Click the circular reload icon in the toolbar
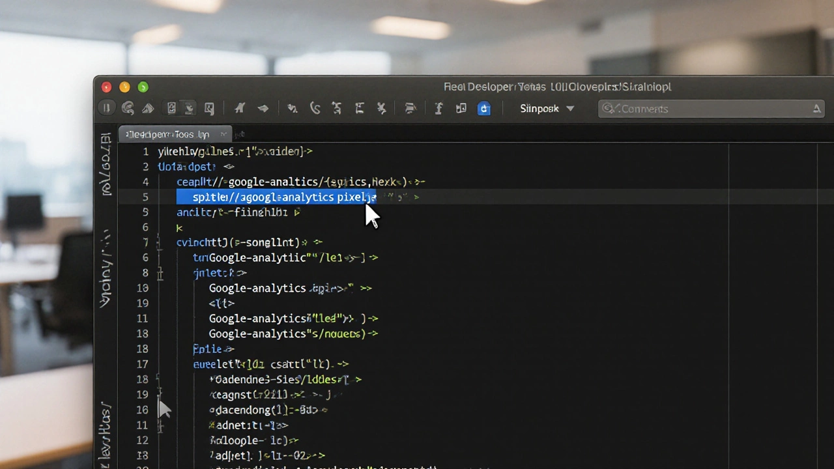The width and height of the screenshot is (834, 469). click(x=128, y=109)
